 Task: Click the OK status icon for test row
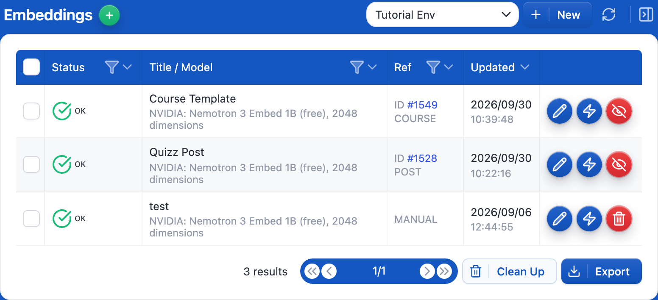pos(62,219)
